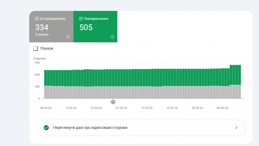The width and height of the screenshot is (259, 146).
Task: Open Переглянути дані про індексовані сторінки link
Action: point(141,128)
